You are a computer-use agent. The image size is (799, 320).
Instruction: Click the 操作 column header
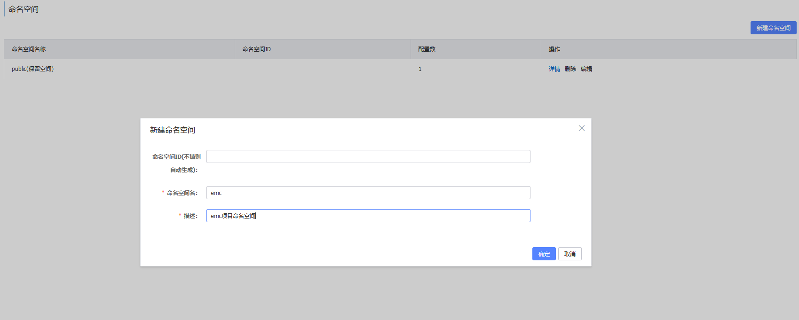554,49
